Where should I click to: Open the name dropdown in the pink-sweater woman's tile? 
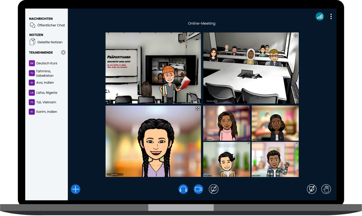(208, 139)
